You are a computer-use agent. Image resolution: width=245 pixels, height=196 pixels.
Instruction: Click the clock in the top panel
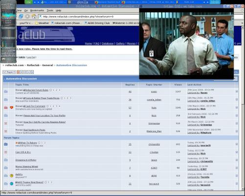215,2
